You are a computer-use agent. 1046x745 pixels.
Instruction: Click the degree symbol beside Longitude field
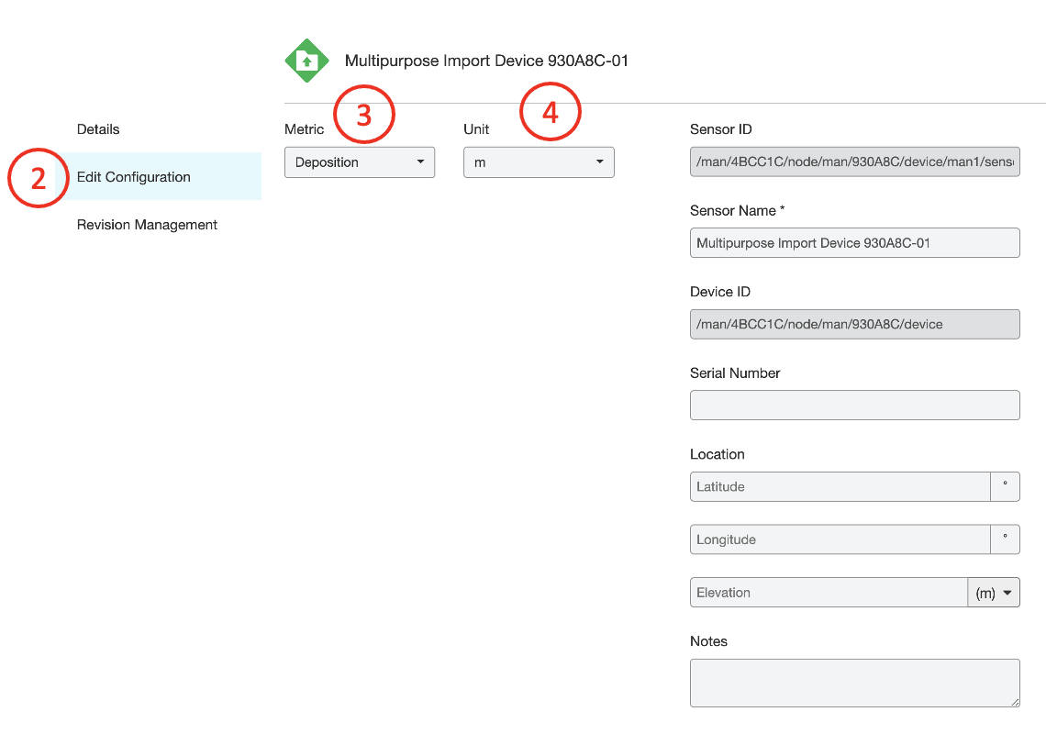(x=1006, y=539)
